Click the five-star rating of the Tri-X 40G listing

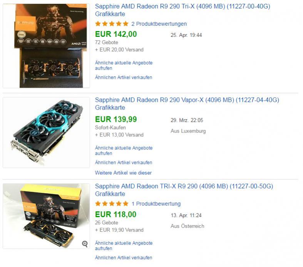point(112,24)
